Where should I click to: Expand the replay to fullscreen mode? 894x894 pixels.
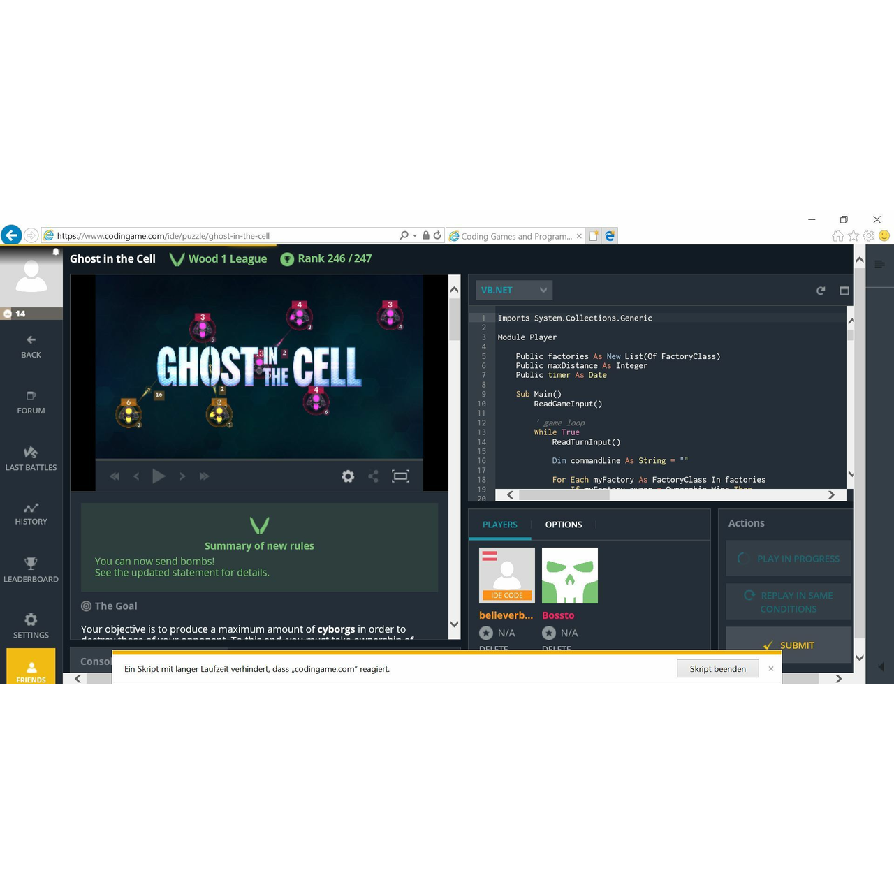click(400, 476)
